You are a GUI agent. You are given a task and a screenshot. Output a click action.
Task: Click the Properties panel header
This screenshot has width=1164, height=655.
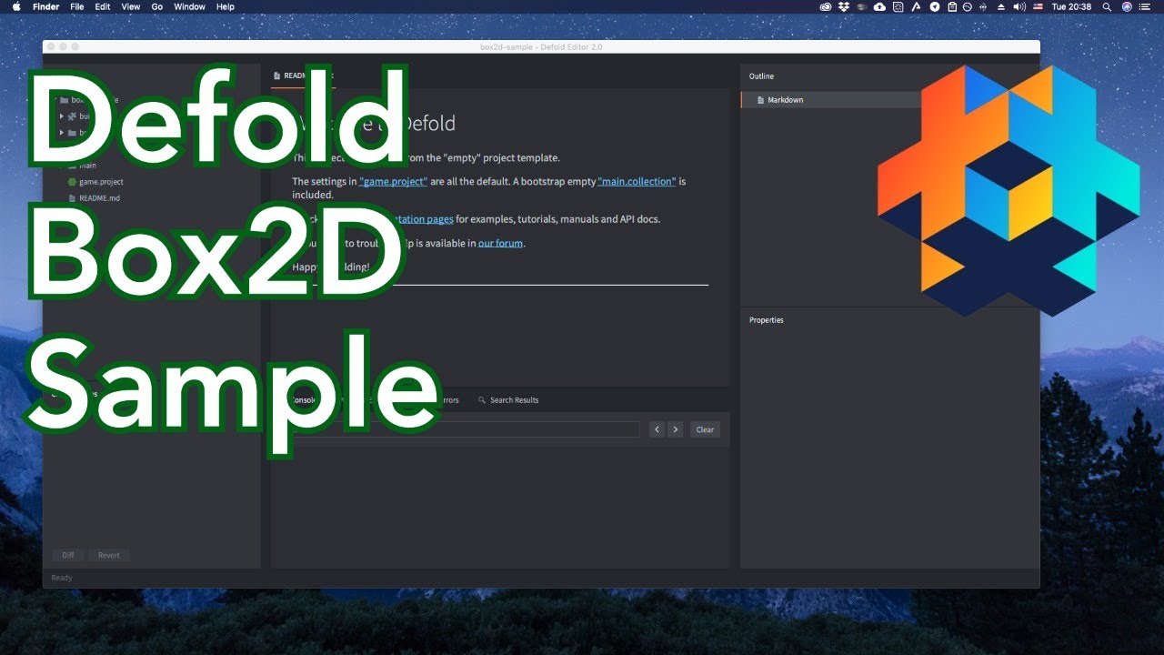click(x=766, y=320)
